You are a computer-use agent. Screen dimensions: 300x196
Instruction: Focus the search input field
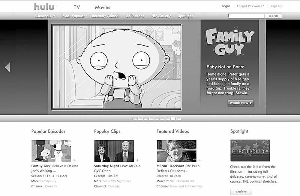click(x=246, y=16)
